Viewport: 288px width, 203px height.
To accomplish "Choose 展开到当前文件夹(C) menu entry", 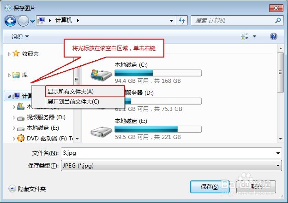I will click(x=73, y=101).
